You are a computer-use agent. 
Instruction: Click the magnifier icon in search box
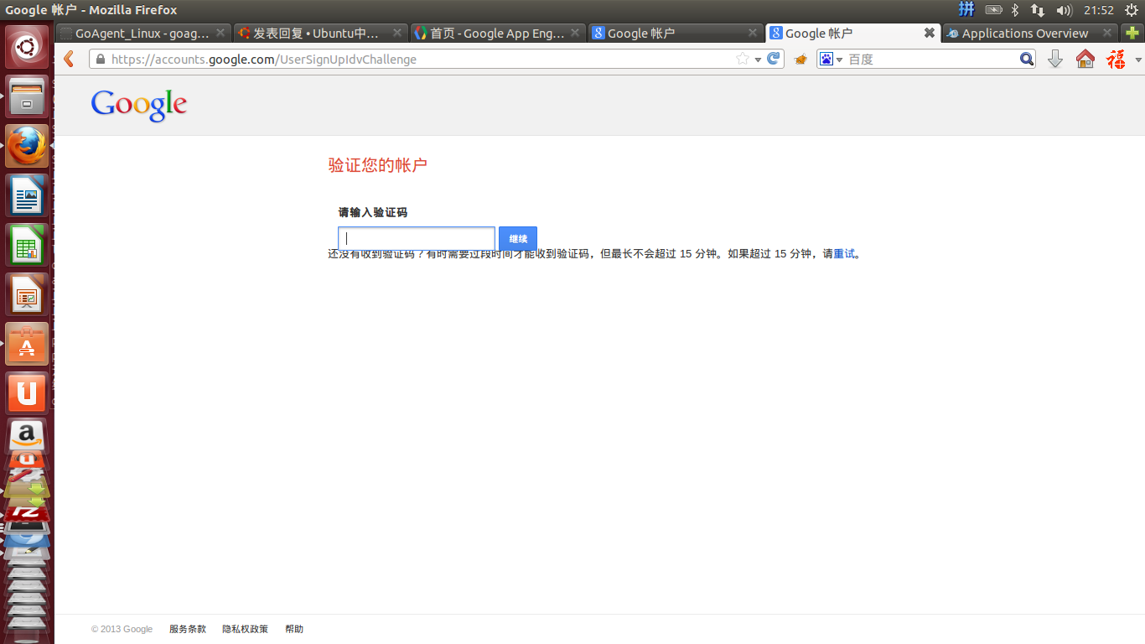coord(1026,59)
